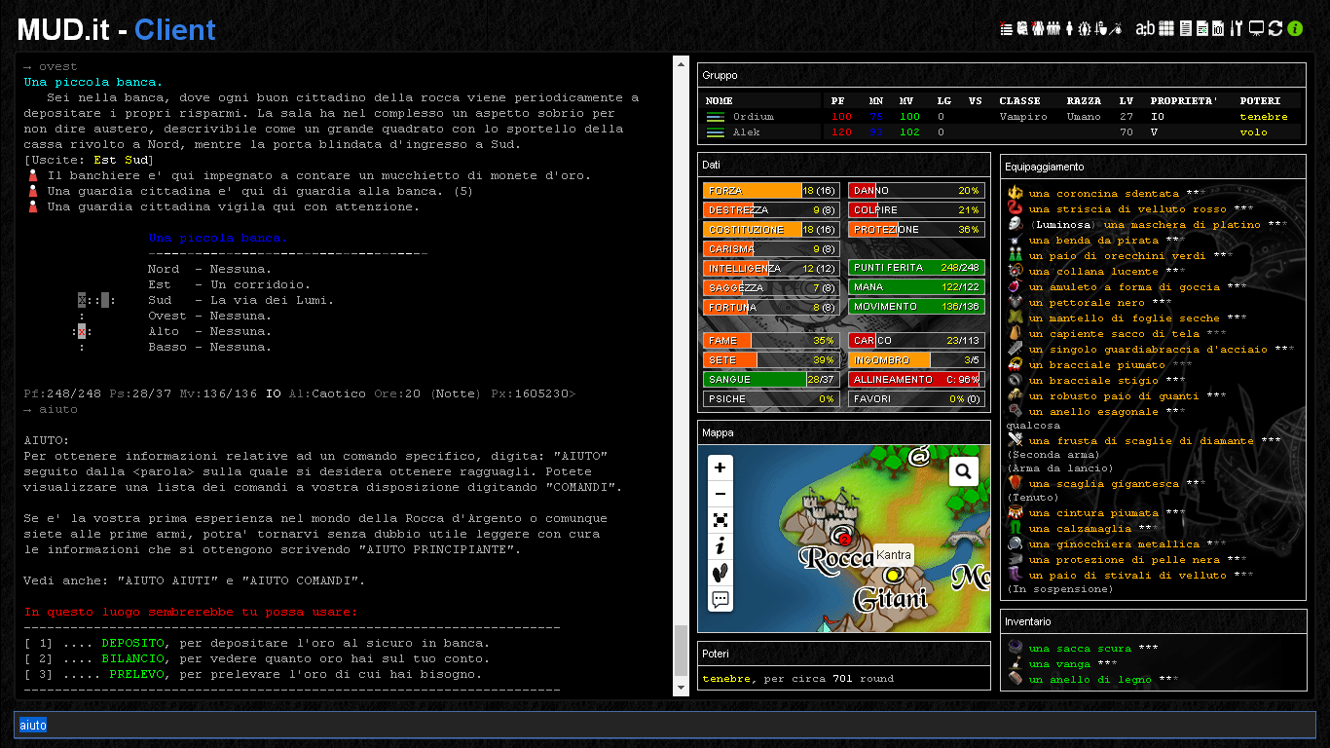Click 'una sacca scura' inventory item
The width and height of the screenshot is (1330, 748).
click(1080, 649)
